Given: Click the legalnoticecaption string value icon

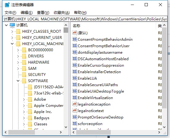Looking at the screenshot, I should pyautogui.click(x=75, y=104).
